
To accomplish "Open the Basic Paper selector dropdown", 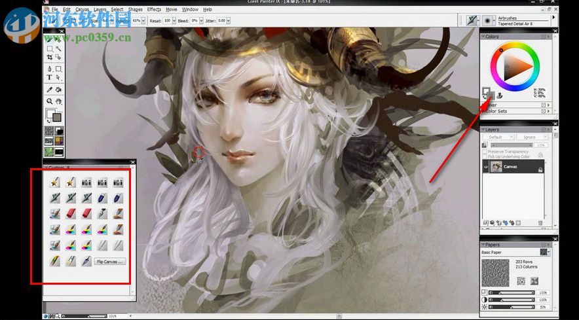I will (x=546, y=252).
